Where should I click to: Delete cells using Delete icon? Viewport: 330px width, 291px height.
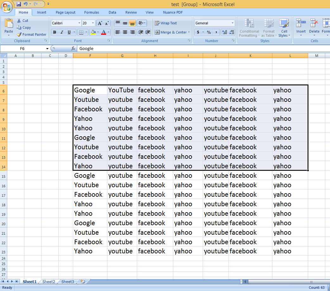tap(314, 23)
